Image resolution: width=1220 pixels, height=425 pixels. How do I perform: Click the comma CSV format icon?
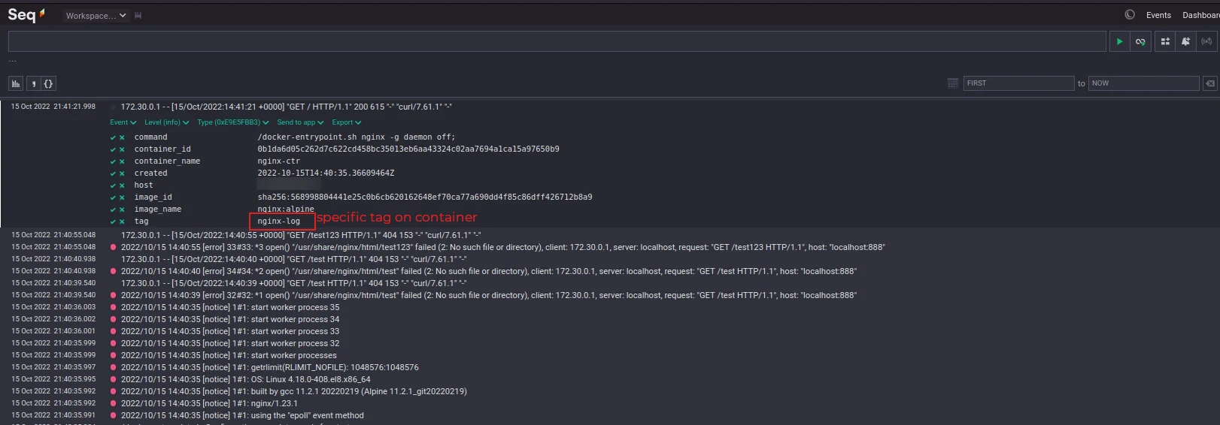click(33, 83)
